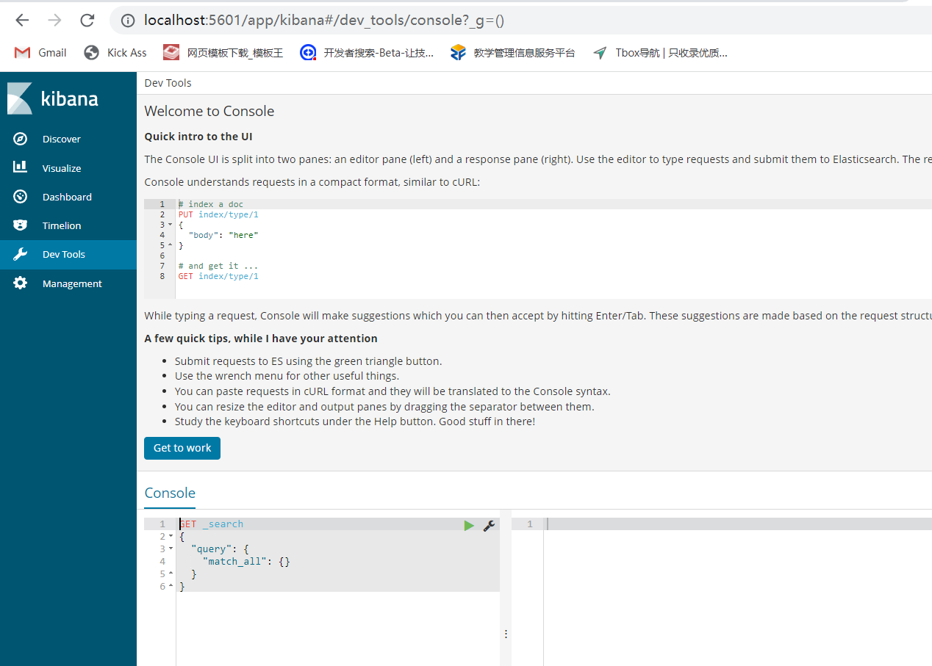932x666 pixels.
Task: Collapse the fold arrow on editor line 2
Action: coord(171,536)
